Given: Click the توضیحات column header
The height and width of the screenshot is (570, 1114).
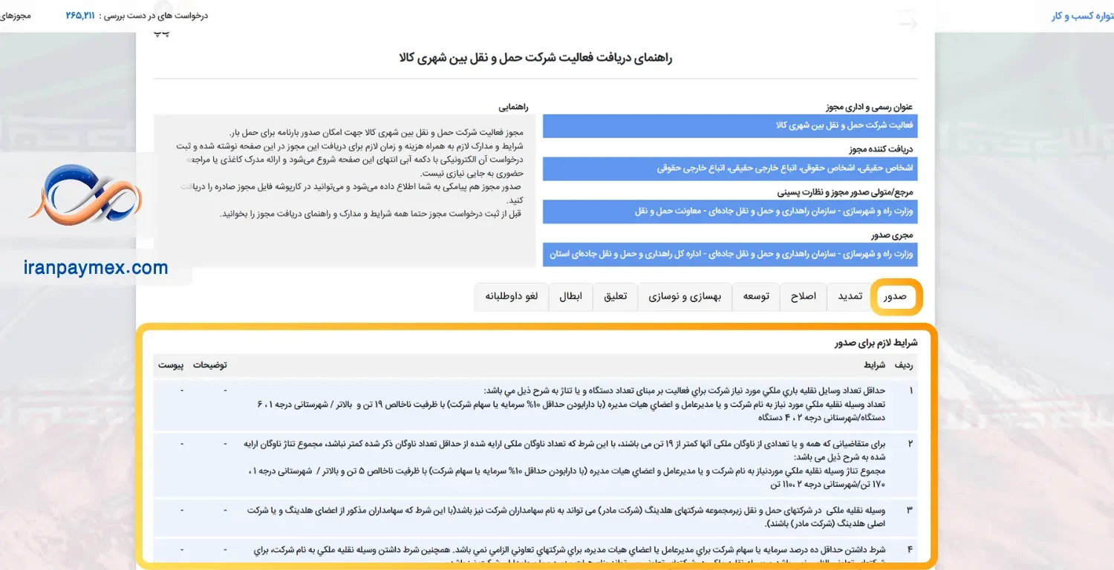Looking at the screenshot, I should (210, 365).
